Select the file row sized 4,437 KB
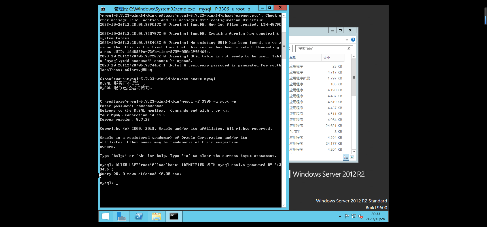The height and width of the screenshot is (227, 487). click(x=317, y=108)
